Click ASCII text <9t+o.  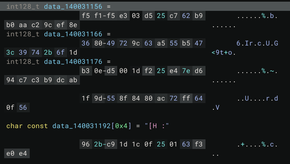coord(223,53)
